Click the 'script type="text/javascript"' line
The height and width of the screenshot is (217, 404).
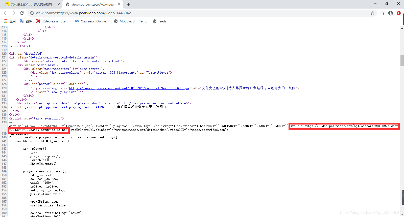37,118
